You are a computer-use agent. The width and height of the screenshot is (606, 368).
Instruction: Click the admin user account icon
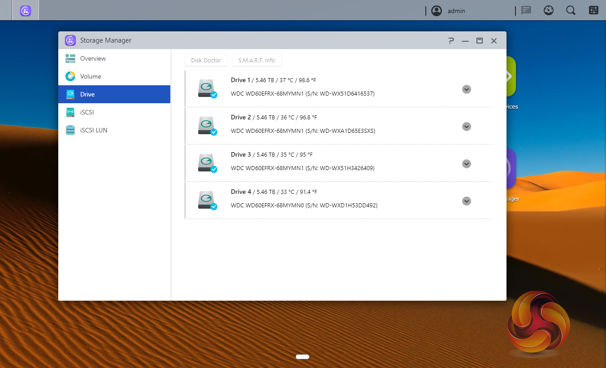coord(437,11)
